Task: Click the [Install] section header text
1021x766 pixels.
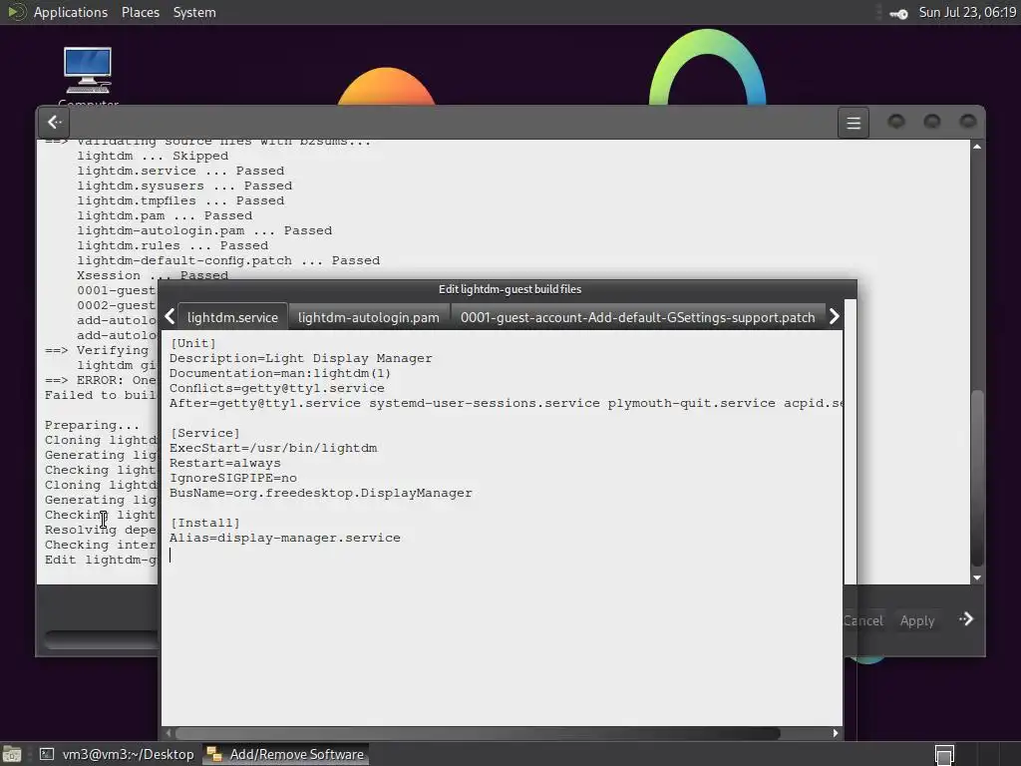Action: click(205, 523)
